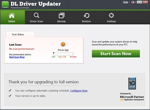Click checkmark beside version up-to-date
The height and width of the screenshot is (110, 150).
click(10, 96)
